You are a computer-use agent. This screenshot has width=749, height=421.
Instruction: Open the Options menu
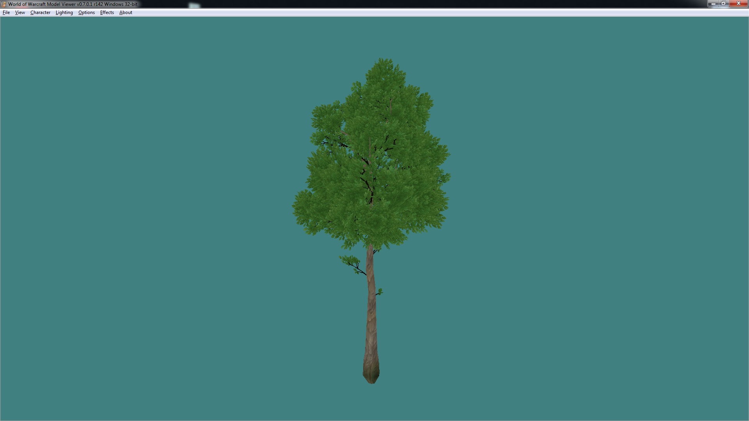point(86,12)
